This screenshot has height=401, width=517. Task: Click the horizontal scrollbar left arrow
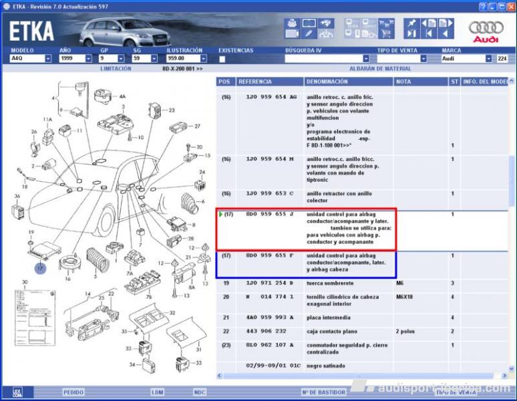220,376
